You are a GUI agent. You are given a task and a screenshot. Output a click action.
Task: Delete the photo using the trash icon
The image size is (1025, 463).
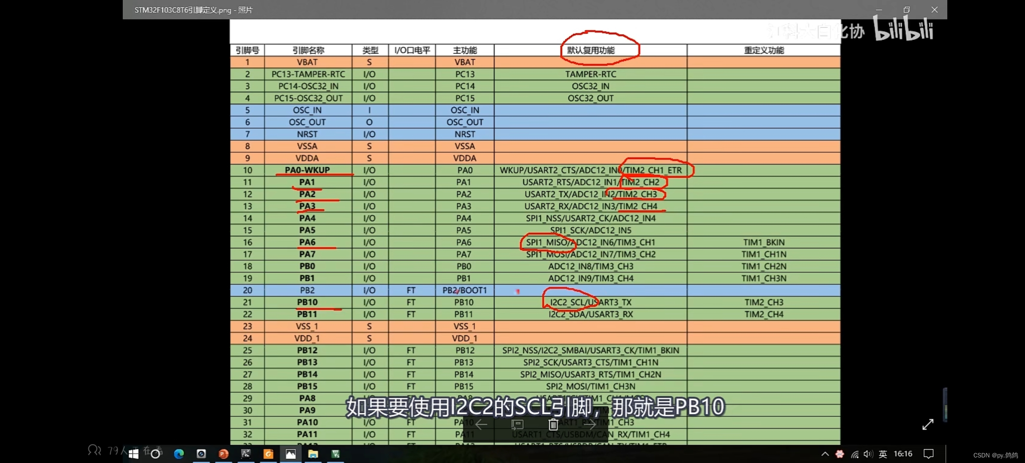click(x=553, y=424)
